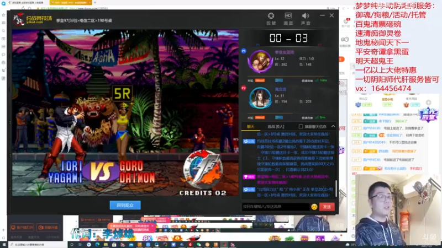Image resolution: width=442 pixels, height=248 pixels.
Task: Click the blue 回到观众 button
Action: point(125,205)
